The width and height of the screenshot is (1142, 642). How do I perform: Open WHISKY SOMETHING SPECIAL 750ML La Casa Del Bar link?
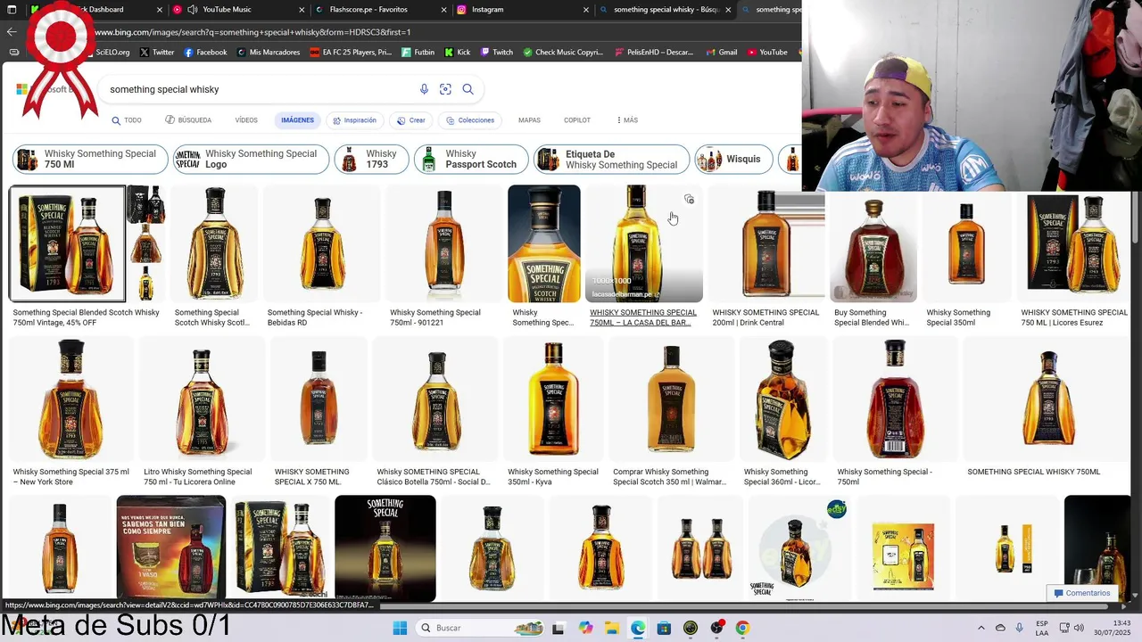(643, 317)
